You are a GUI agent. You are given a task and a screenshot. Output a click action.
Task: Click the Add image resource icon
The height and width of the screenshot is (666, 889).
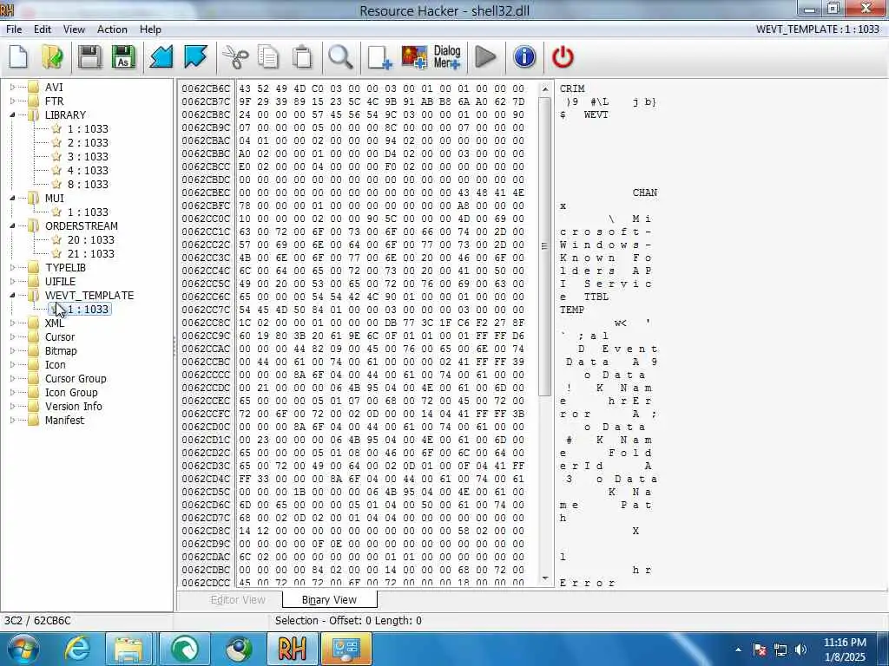414,57
